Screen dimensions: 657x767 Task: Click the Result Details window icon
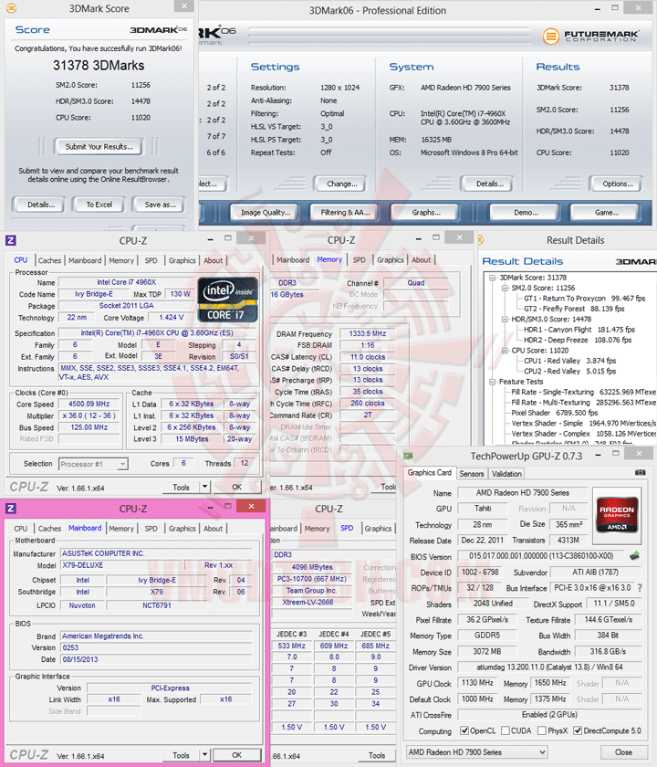point(481,239)
